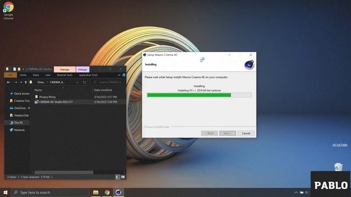Open quick access toolbar dropdown arrow
Viewport: 351px width, 197px height.
[x=23, y=69]
